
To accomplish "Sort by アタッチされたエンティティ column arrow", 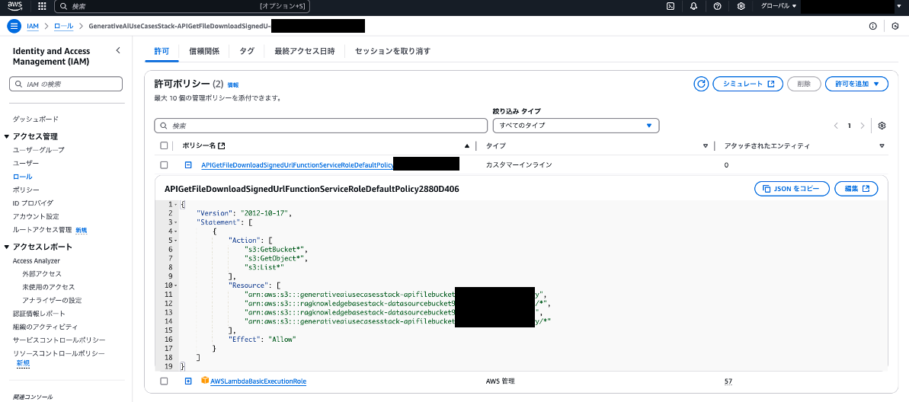I will point(882,146).
